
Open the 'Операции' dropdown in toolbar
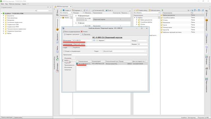(77, 10)
